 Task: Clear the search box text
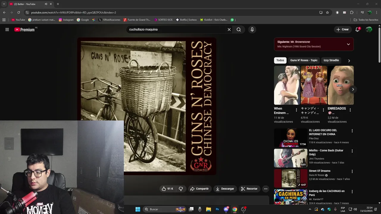(x=229, y=29)
